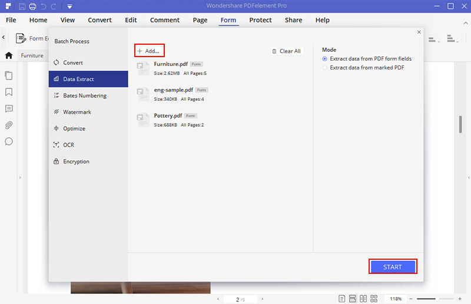
Task: Close the Batch Process dialog
Action: [x=419, y=32]
